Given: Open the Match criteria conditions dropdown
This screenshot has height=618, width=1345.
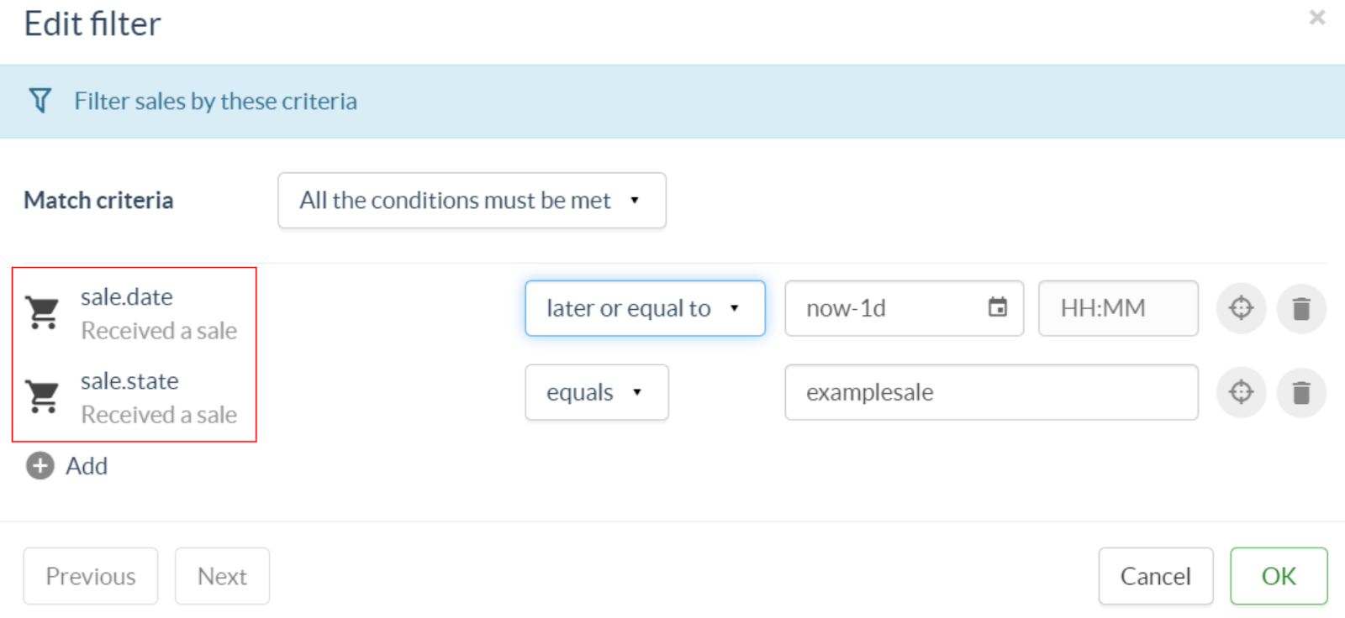Looking at the screenshot, I should pyautogui.click(x=471, y=200).
